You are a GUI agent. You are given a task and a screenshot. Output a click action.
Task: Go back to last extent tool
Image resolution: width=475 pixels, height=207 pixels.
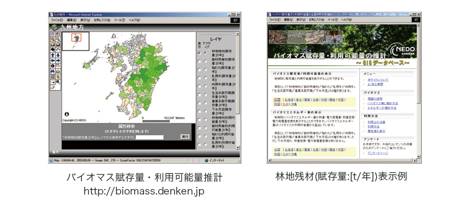click(53, 49)
